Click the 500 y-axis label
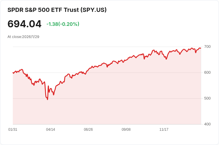Image resolution: width=219 pixels, height=145 pixels. click(x=207, y=98)
